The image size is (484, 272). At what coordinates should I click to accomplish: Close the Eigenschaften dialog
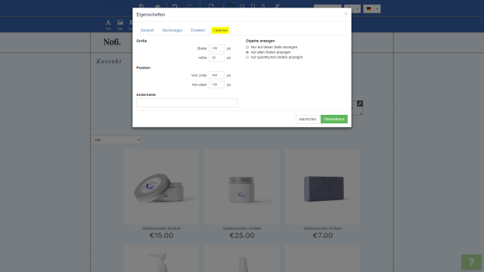pos(346,14)
